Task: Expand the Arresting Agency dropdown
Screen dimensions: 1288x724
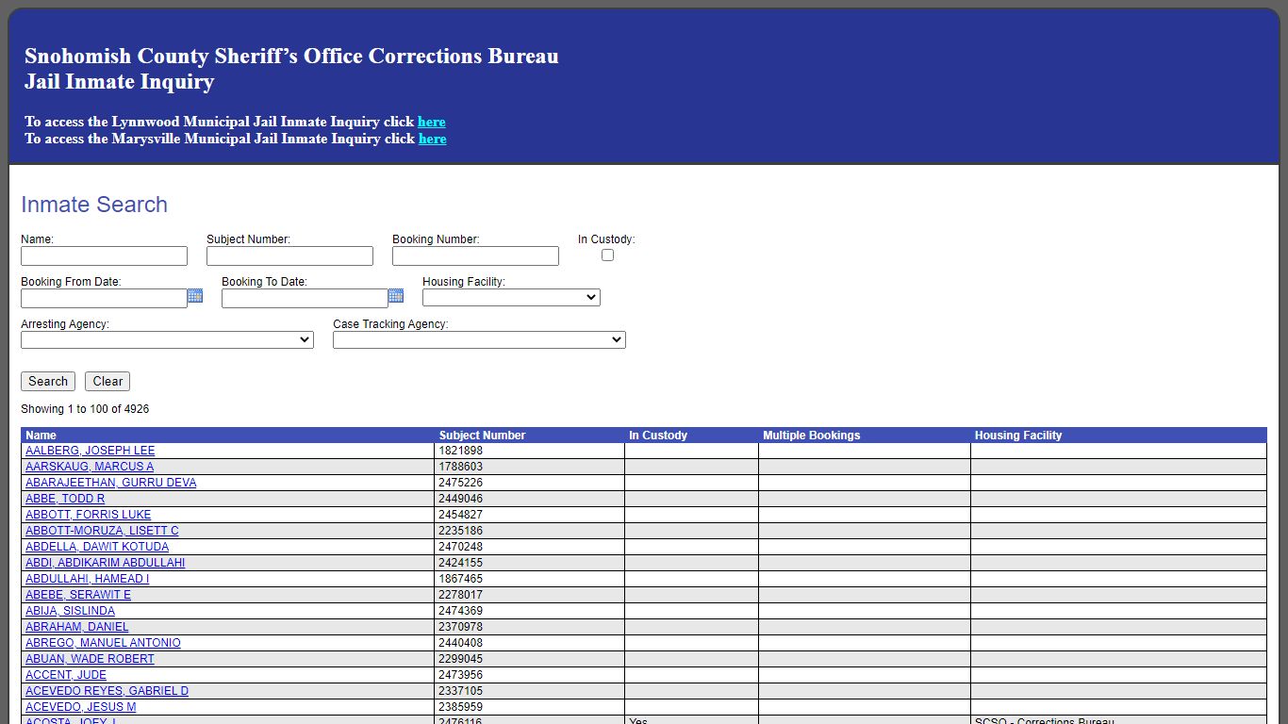Action: 167,339
